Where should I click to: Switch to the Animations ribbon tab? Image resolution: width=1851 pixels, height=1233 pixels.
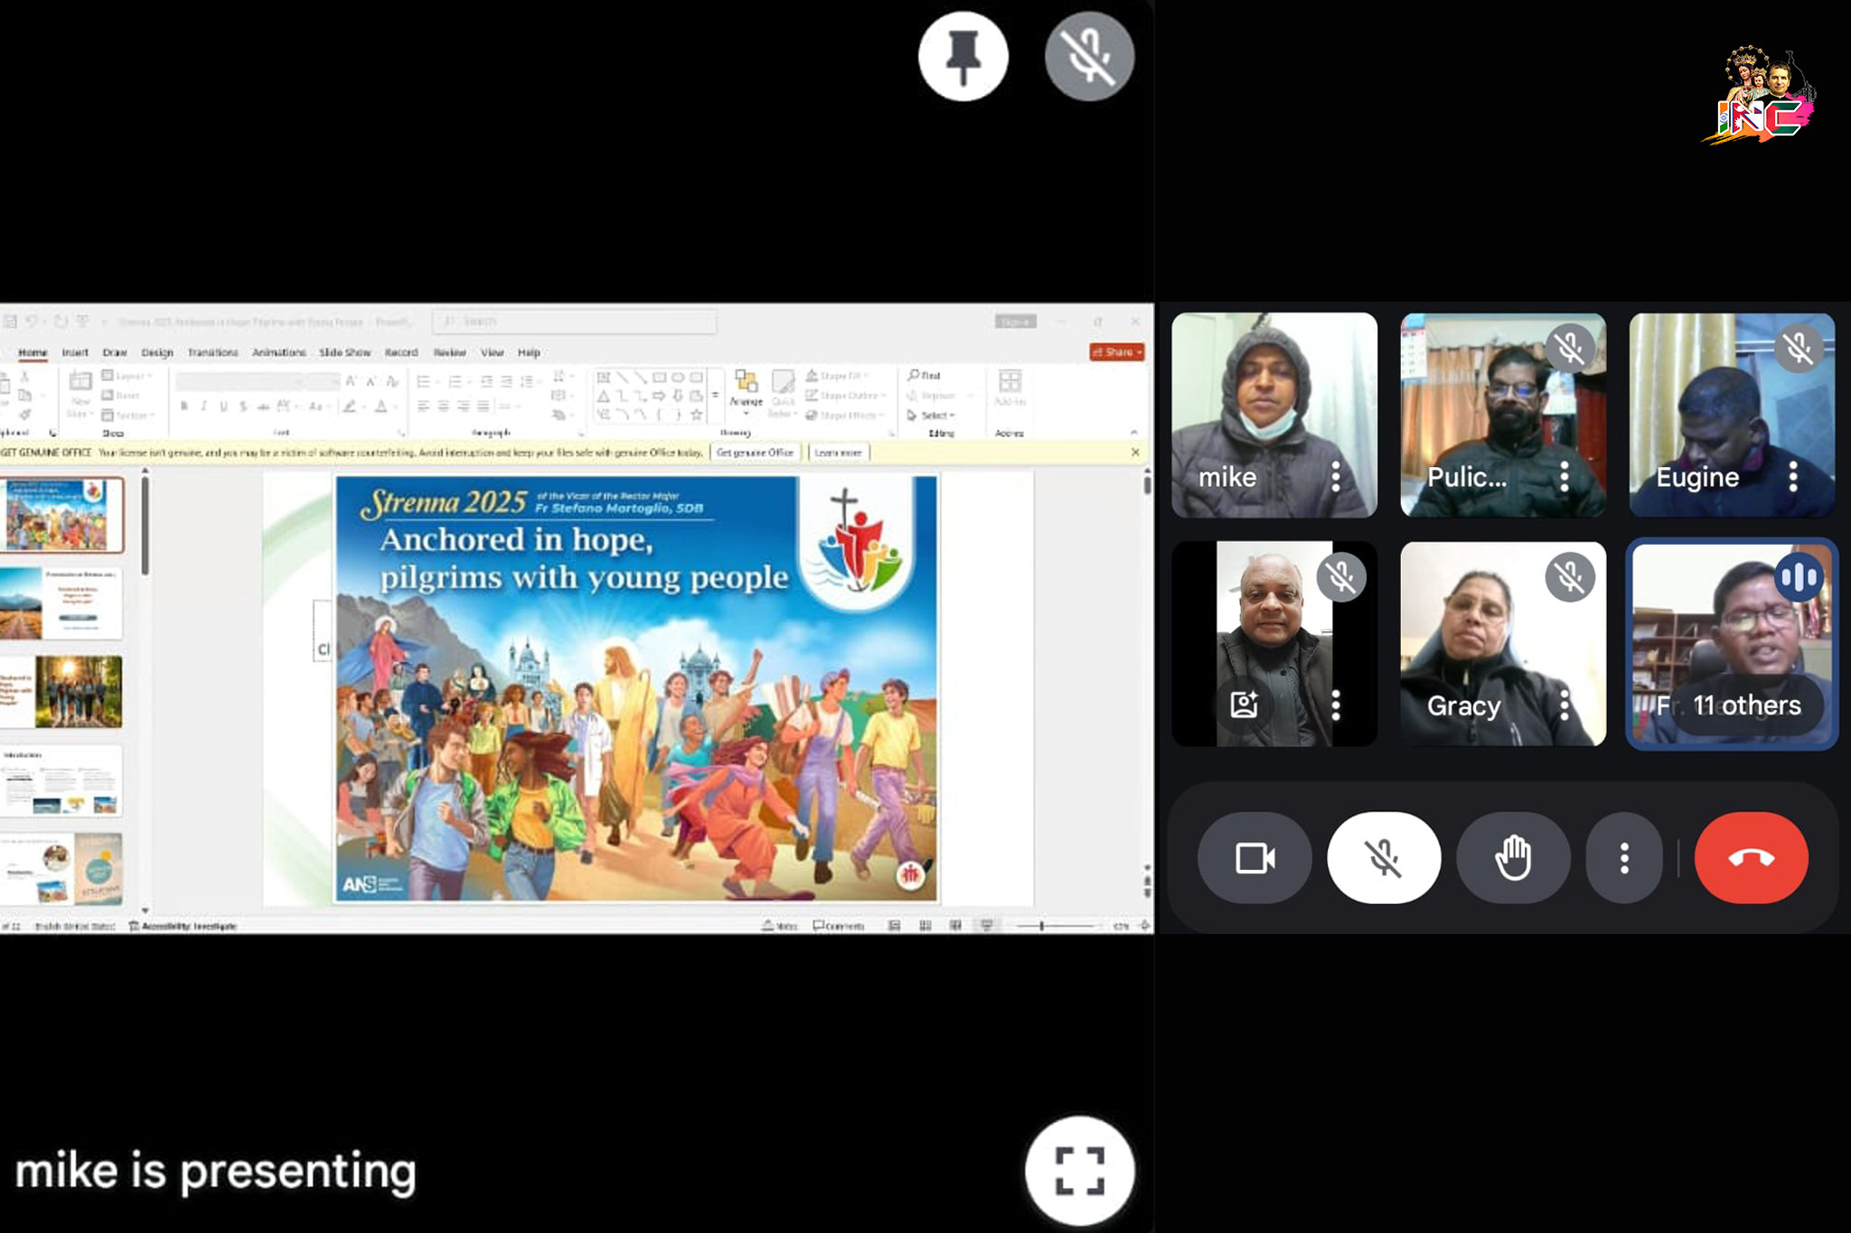(x=278, y=352)
